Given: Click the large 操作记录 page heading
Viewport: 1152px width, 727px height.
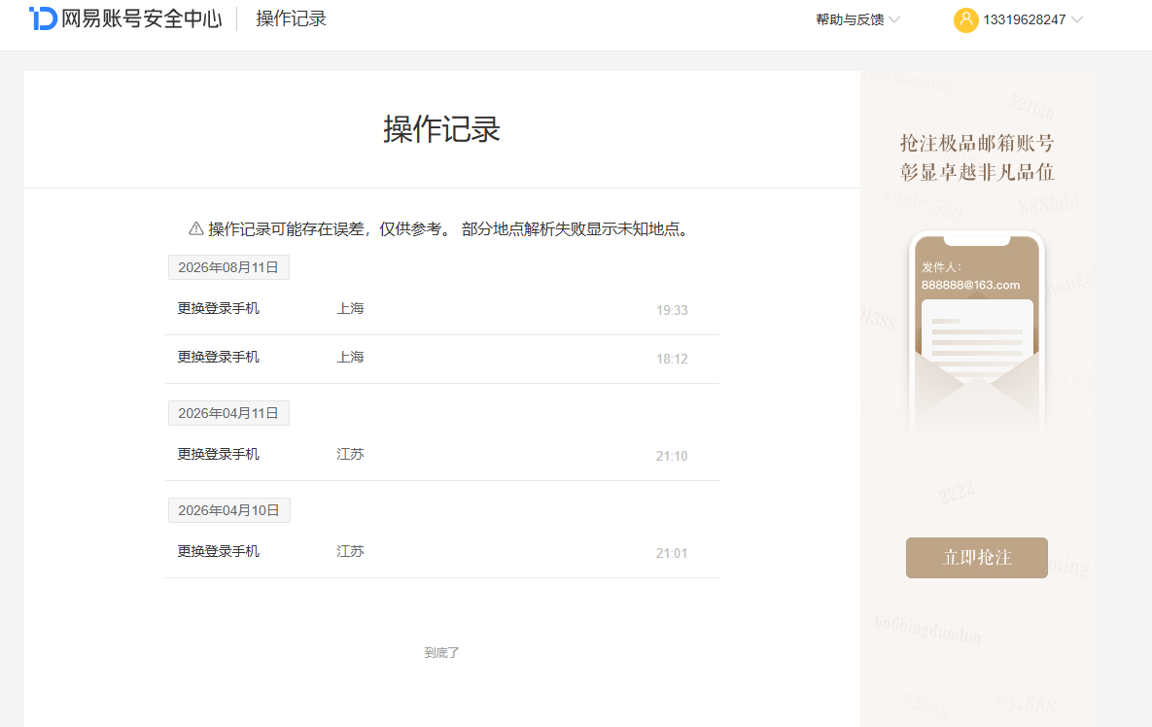Looking at the screenshot, I should 441,129.
